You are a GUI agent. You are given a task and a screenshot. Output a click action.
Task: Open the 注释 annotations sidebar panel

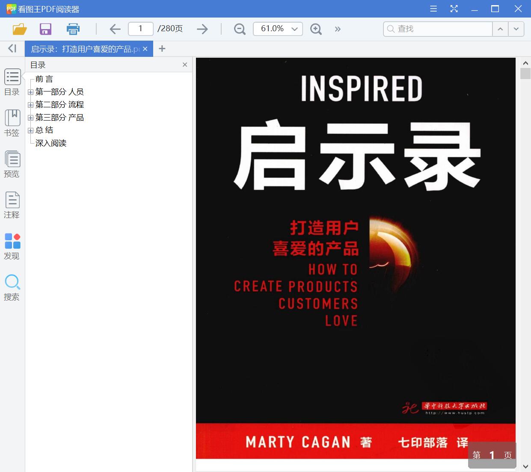(12, 205)
